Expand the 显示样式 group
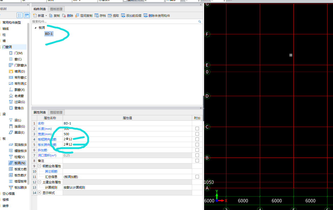Viewport: 333px width, 210px height. pyautogui.click(x=39, y=193)
